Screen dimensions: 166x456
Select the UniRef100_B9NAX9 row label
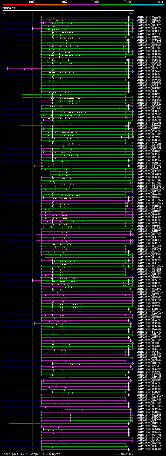point(149,140)
